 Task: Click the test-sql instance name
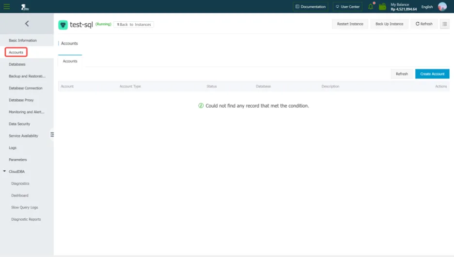coord(81,25)
